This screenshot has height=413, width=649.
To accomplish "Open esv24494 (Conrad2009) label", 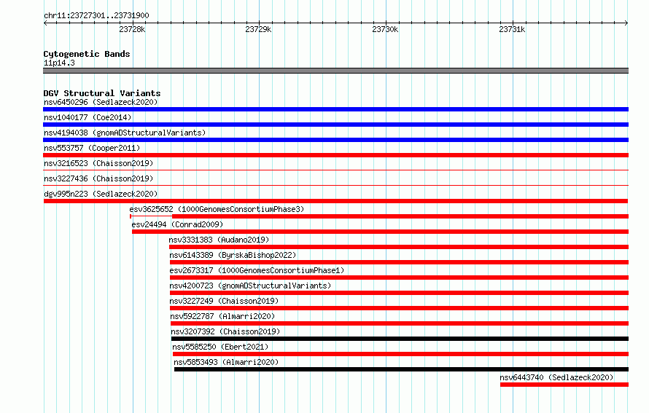I will click(x=177, y=224).
